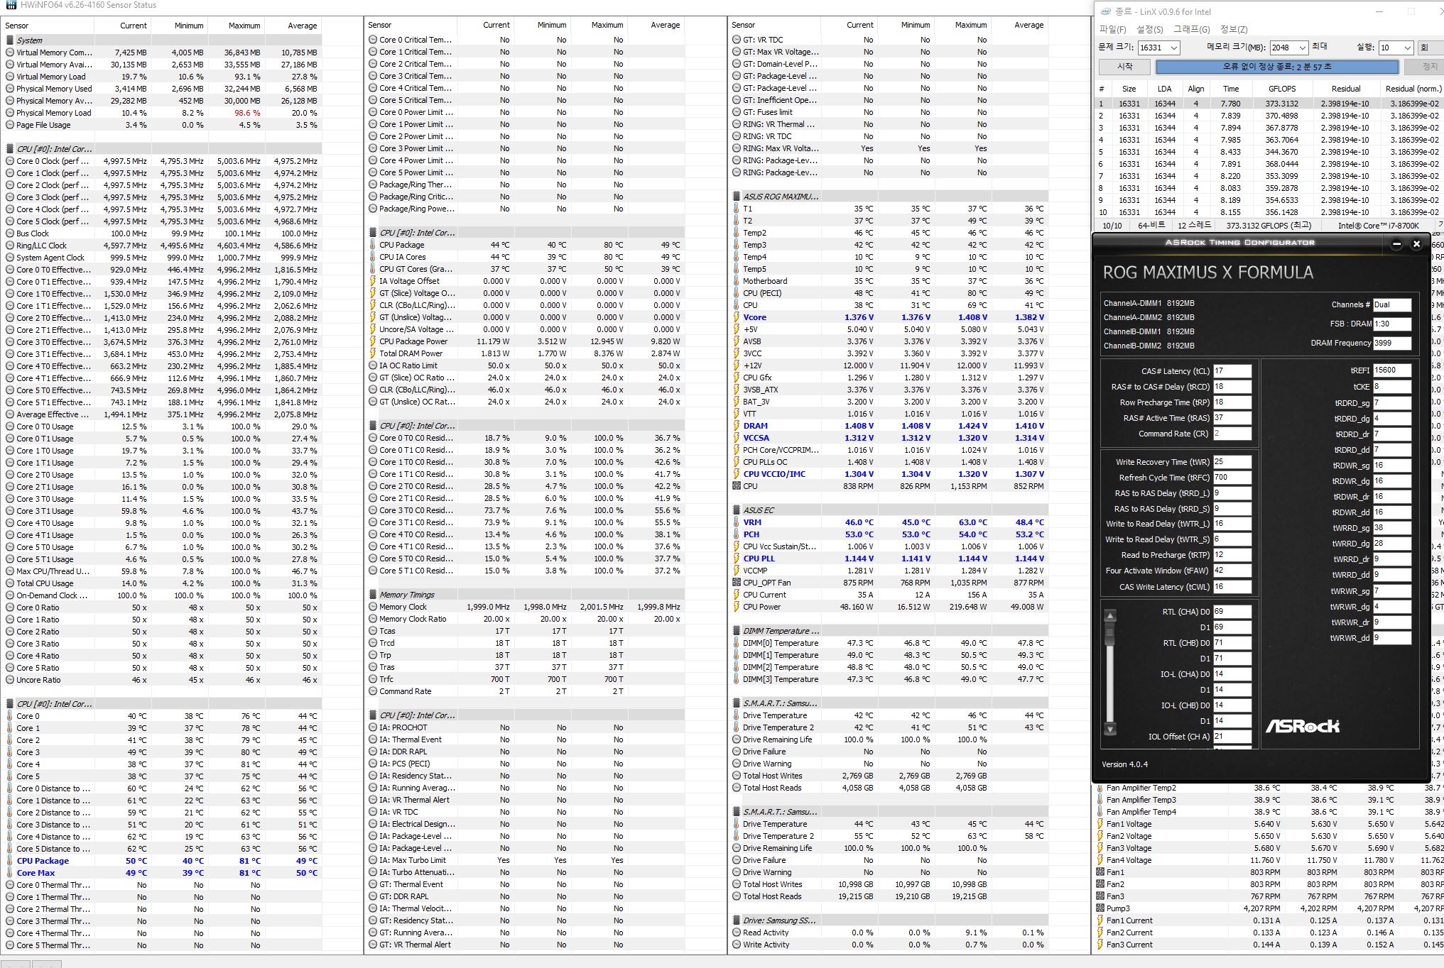Click the System group header icon

pos(10,40)
